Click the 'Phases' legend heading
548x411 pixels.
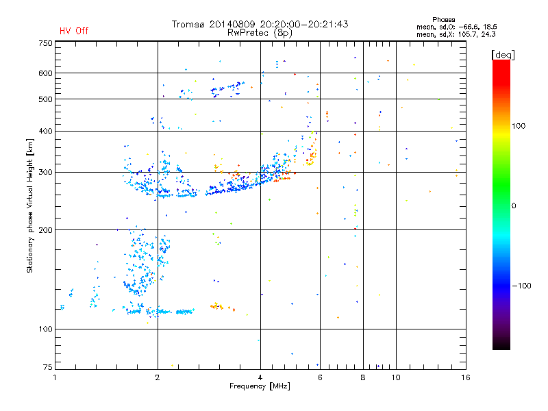(443, 20)
